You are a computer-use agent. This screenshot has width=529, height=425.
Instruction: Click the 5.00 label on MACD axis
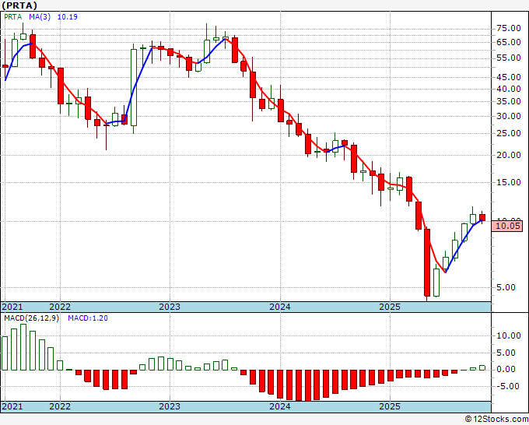pos(506,353)
